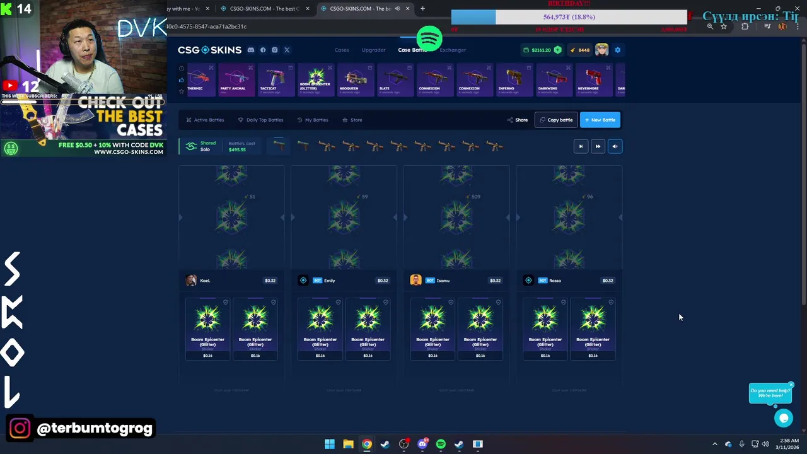This screenshot has width=807, height=454.
Task: Expand the system tray hidden icons chevron
Action: point(714,444)
